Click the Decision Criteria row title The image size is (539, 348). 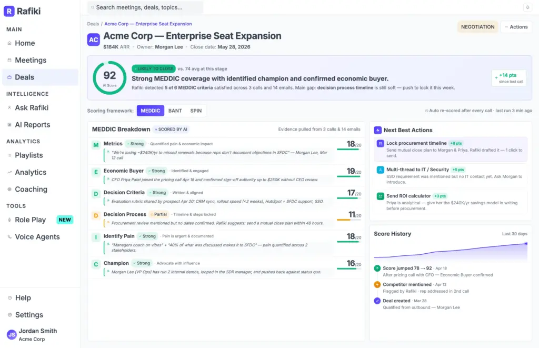point(124,193)
